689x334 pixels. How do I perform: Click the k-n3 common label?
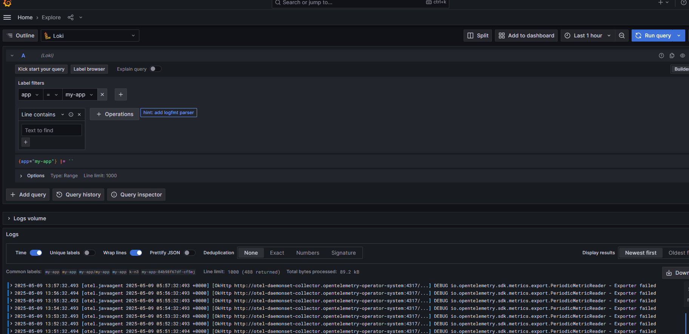pyautogui.click(x=134, y=272)
